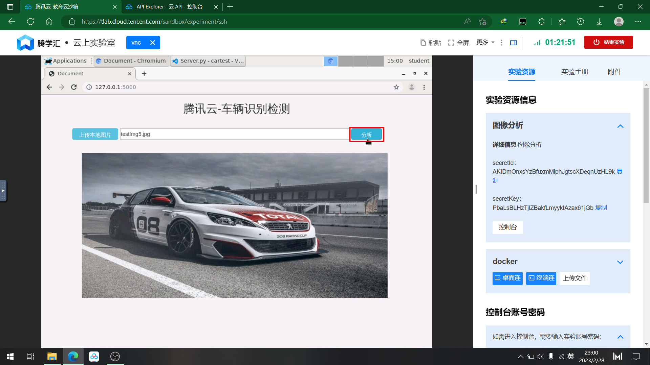Switch to Server.py - cartest taskbar window

tap(208, 61)
